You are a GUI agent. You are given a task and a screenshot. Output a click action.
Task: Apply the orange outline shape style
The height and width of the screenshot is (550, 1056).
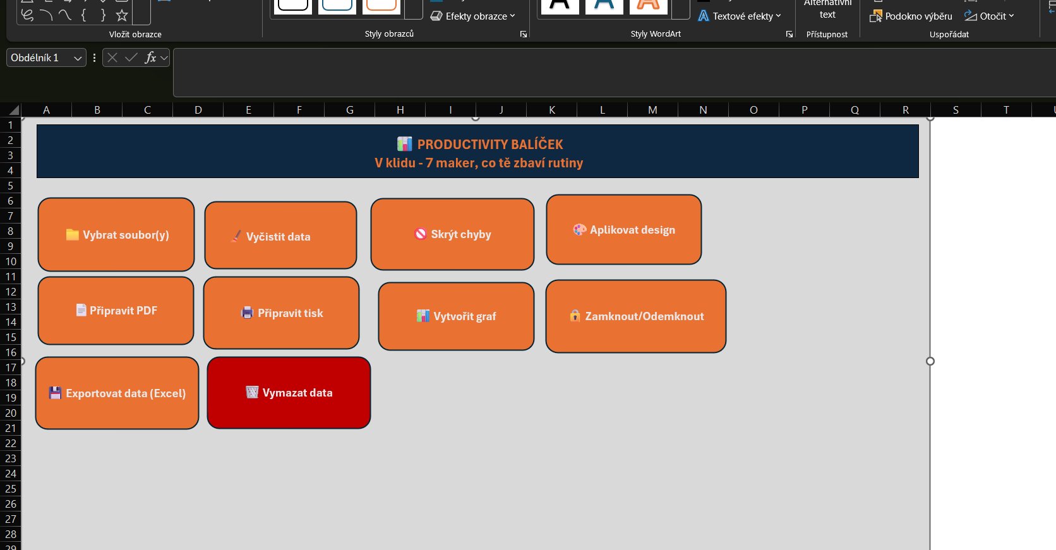[x=381, y=6]
